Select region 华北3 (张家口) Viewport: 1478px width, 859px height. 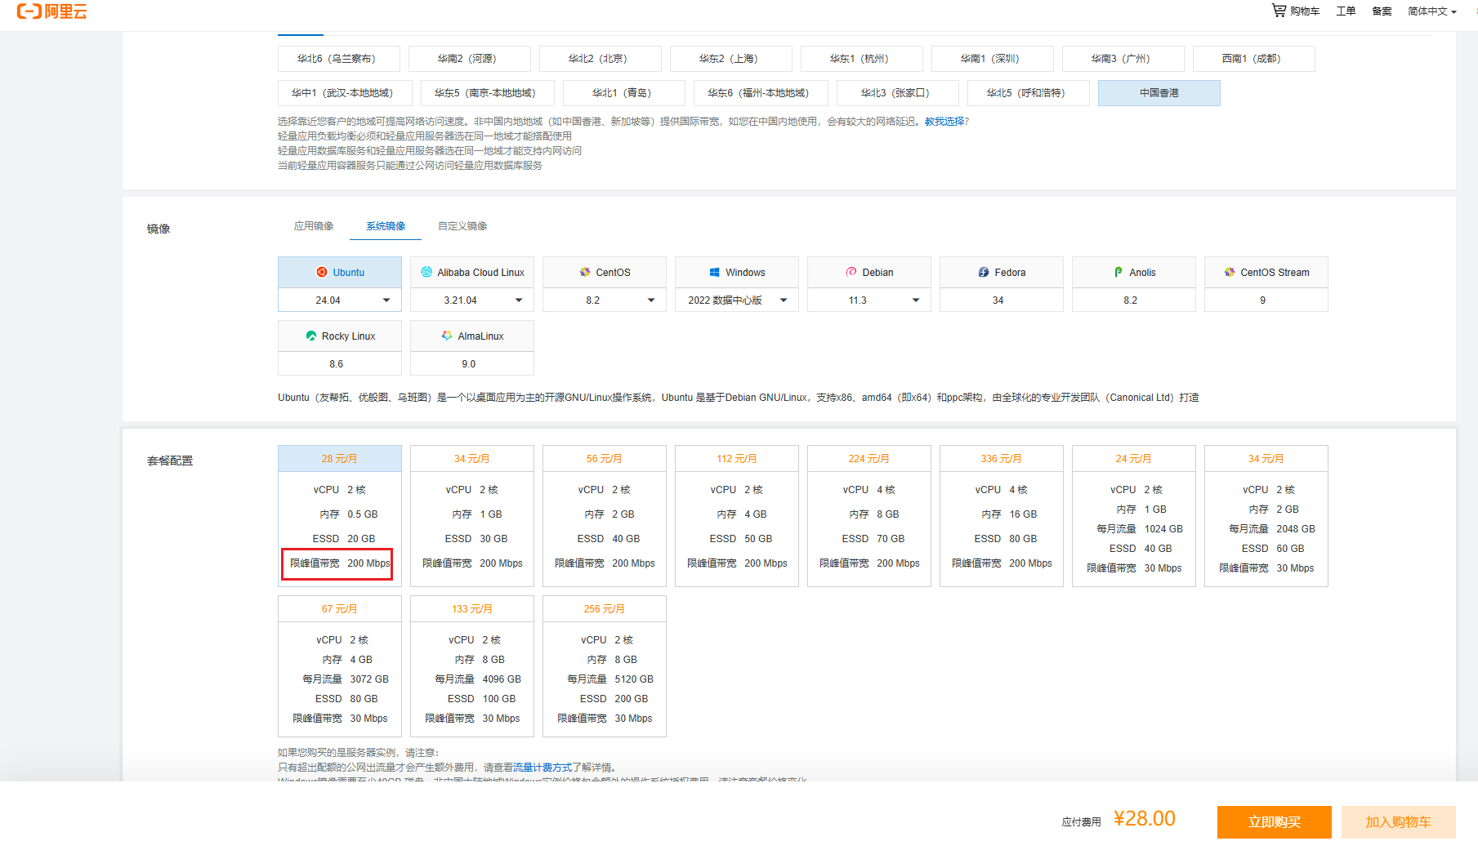898,93
